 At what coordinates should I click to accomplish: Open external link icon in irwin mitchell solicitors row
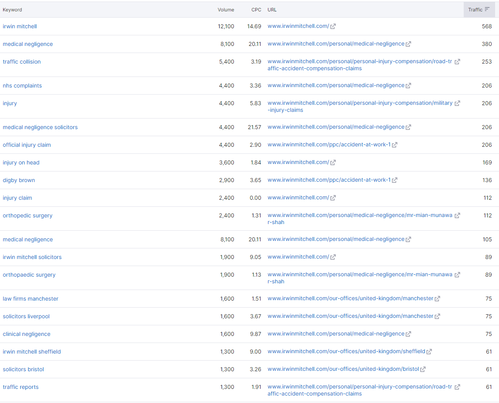(x=333, y=257)
